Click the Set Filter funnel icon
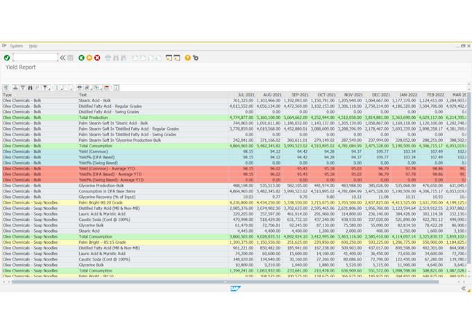Image resolution: width=472 pixels, height=319 pixels. (x=44, y=88)
